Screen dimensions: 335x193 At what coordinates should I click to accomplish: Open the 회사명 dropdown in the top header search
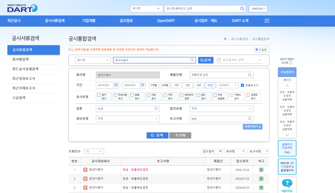[146, 9]
